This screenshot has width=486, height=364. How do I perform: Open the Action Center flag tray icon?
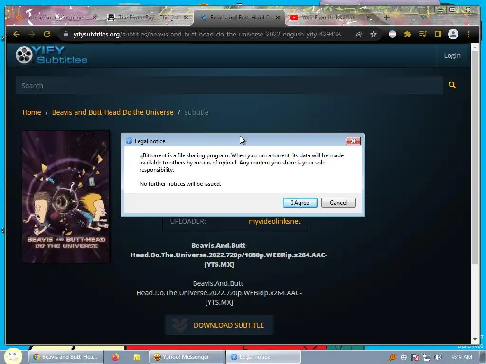coord(415,357)
